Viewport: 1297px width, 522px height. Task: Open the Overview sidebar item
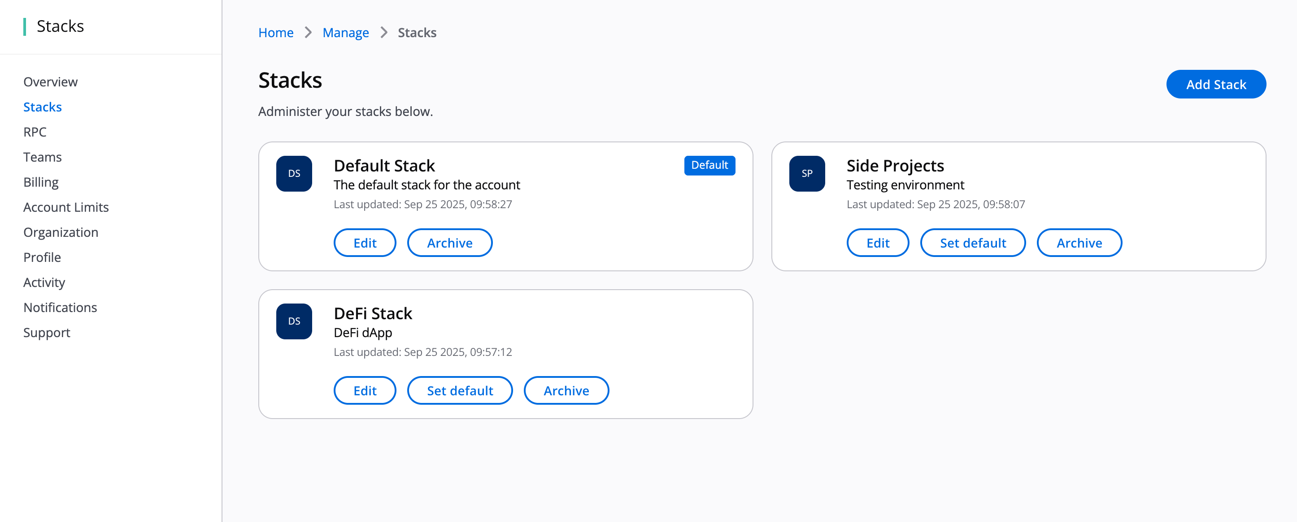[x=50, y=82]
